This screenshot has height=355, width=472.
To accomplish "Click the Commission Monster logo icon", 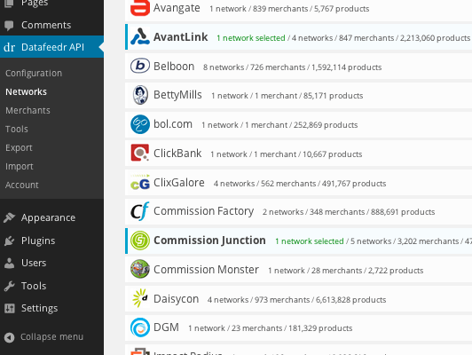I will [x=140, y=269].
